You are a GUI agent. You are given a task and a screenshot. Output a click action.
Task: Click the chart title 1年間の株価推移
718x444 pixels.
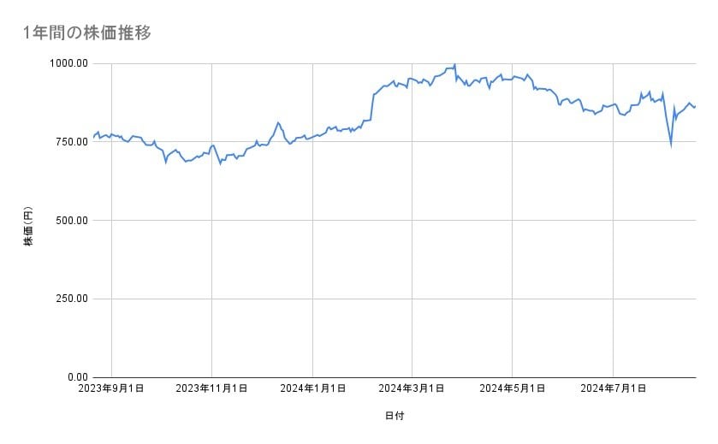point(87,33)
